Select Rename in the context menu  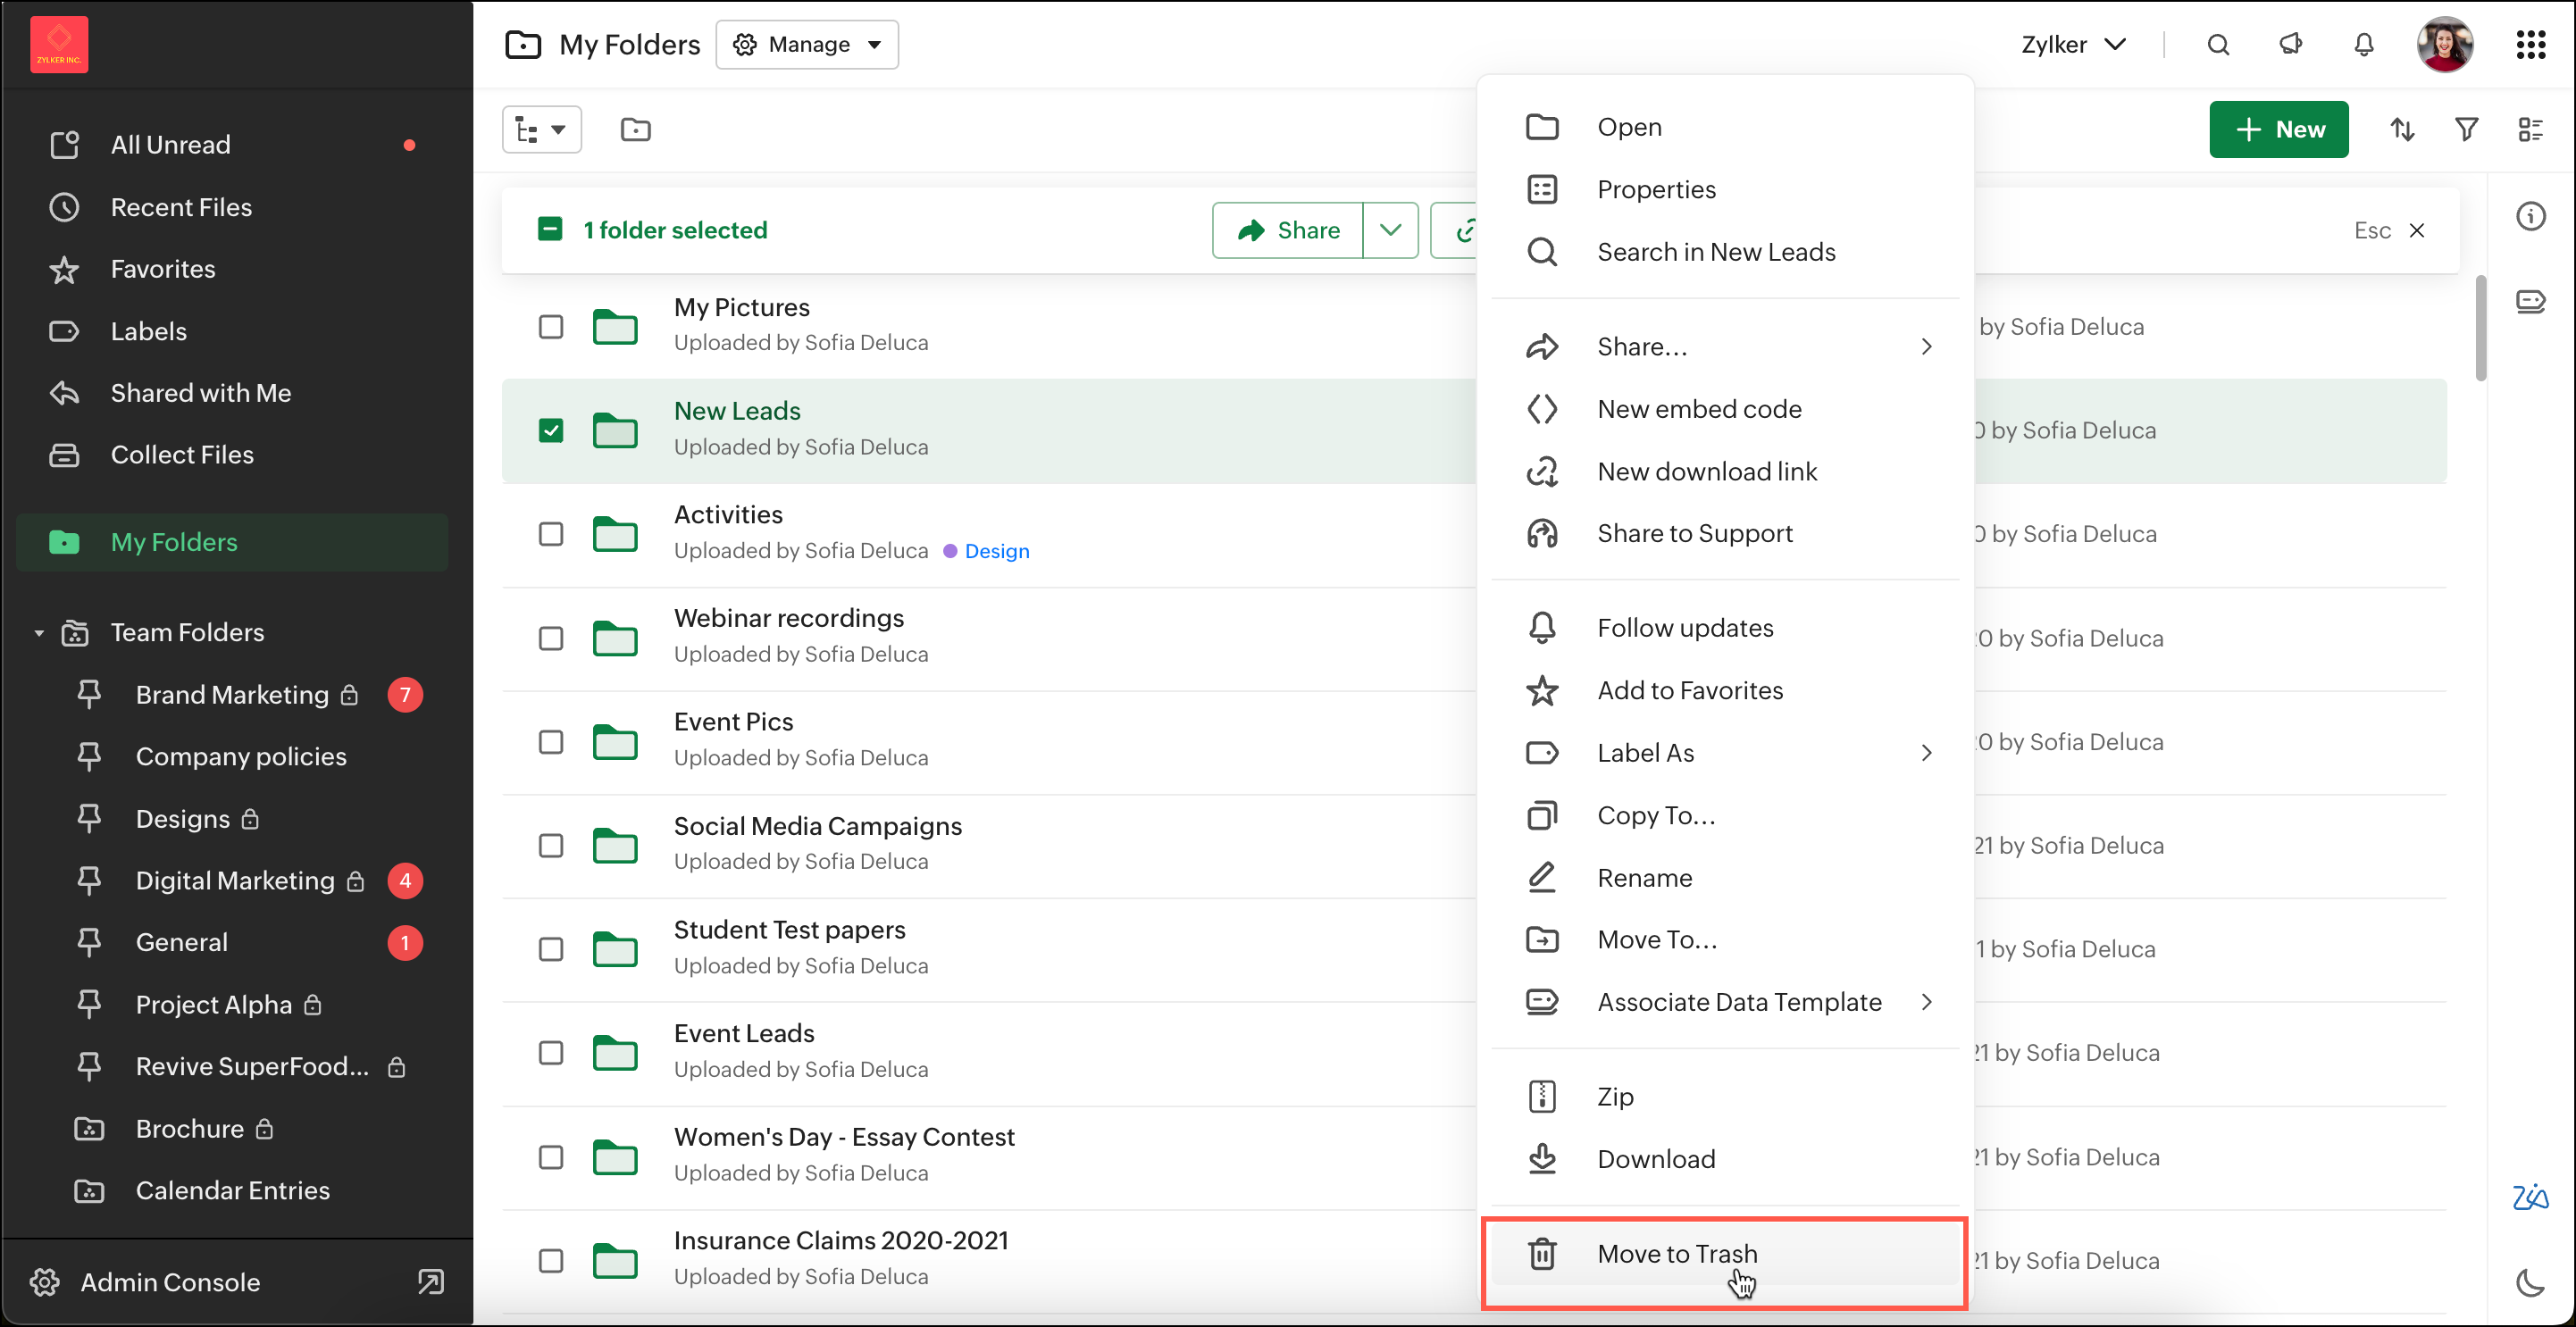[1644, 878]
